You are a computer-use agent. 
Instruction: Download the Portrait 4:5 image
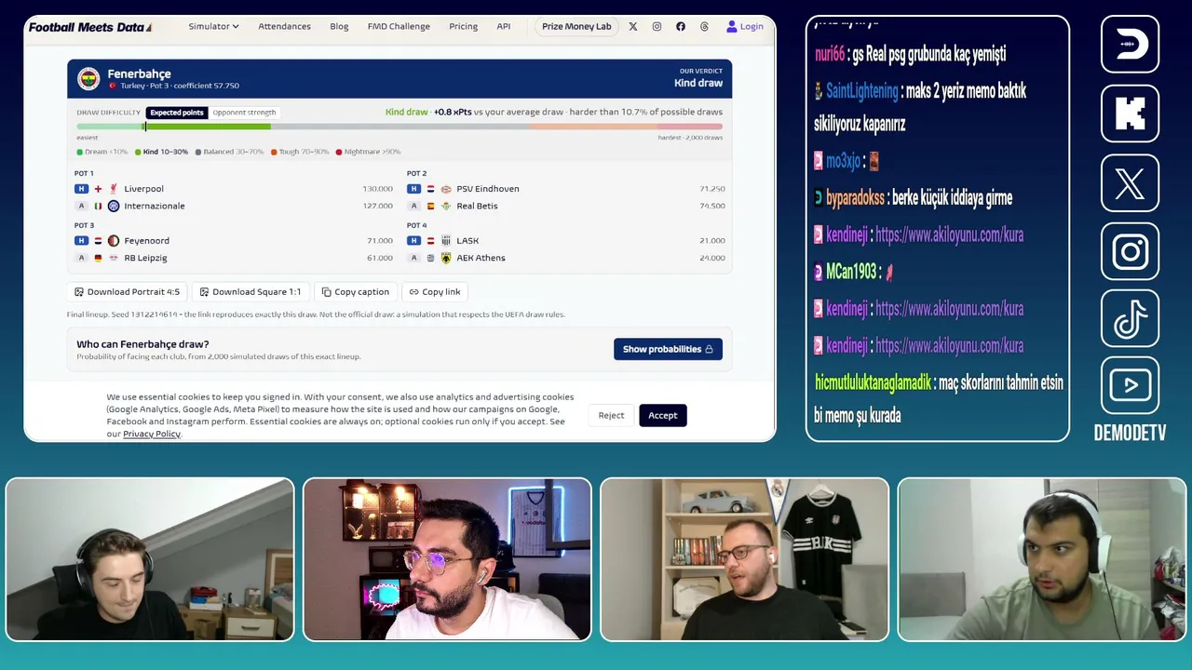(x=127, y=292)
